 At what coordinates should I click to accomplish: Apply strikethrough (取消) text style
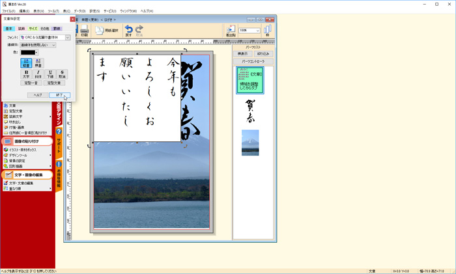[x=63, y=74]
